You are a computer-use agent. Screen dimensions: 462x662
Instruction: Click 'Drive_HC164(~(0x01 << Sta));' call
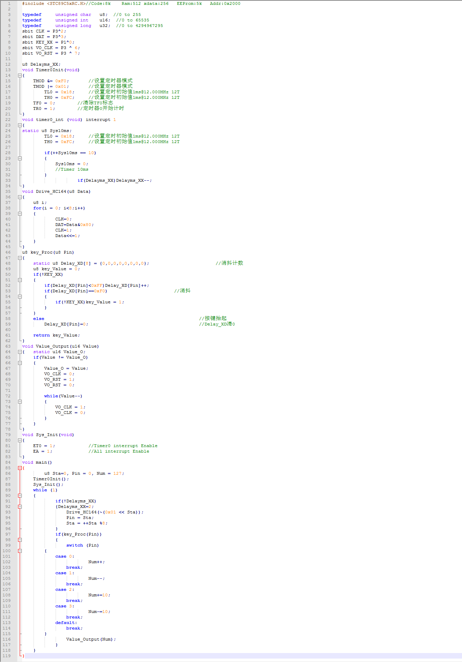point(105,512)
